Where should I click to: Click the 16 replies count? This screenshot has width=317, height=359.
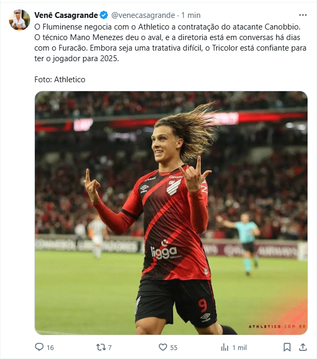50,348
